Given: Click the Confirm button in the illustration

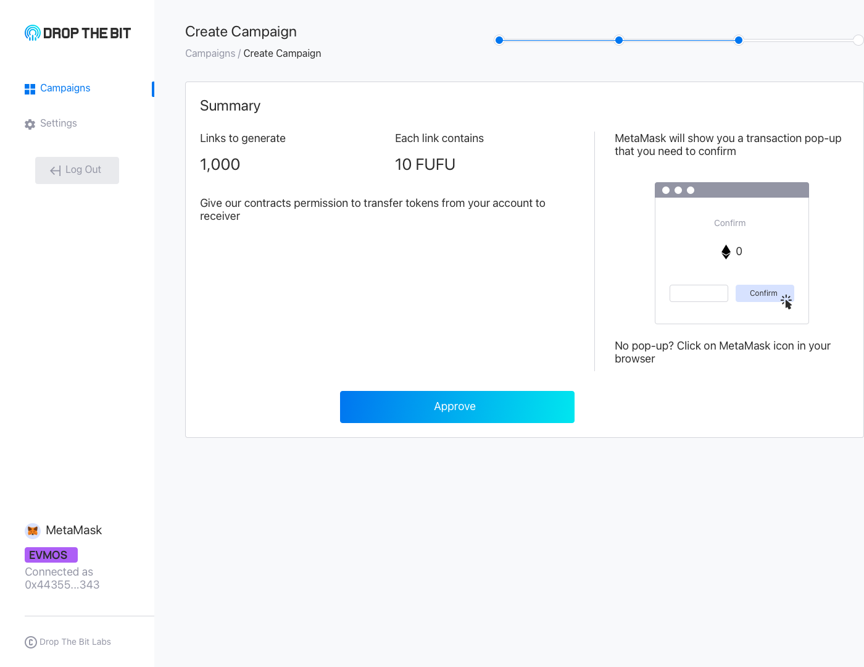Looking at the screenshot, I should 763,293.
